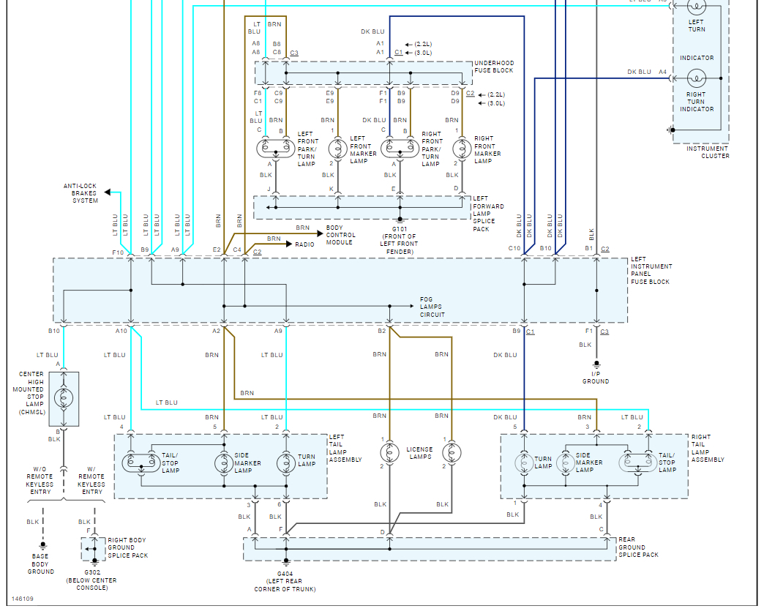764x614 pixels.
Task: Click the right front park/turn lamp symbol
Action: [400, 148]
